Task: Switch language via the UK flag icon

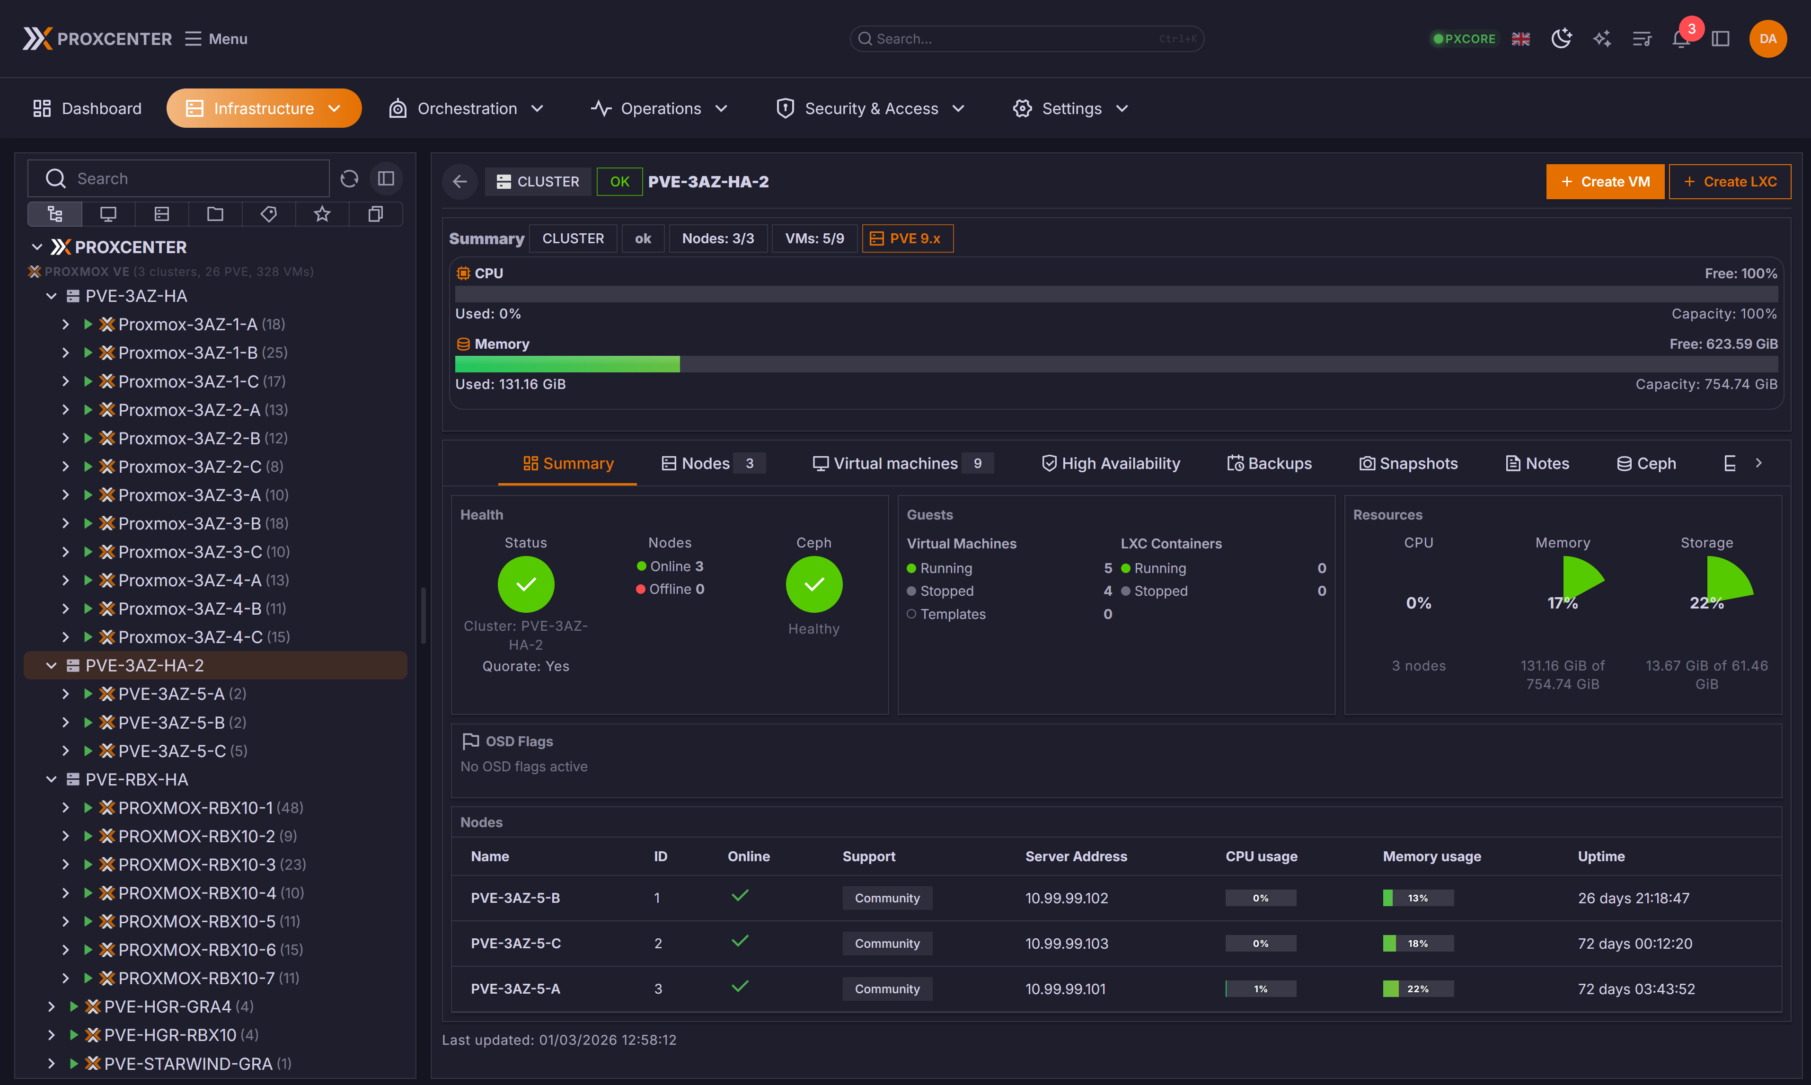Action: click(x=1521, y=39)
